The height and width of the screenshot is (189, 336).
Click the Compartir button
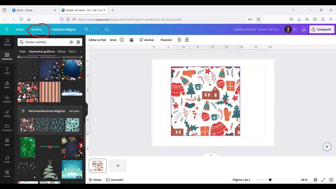point(322,29)
